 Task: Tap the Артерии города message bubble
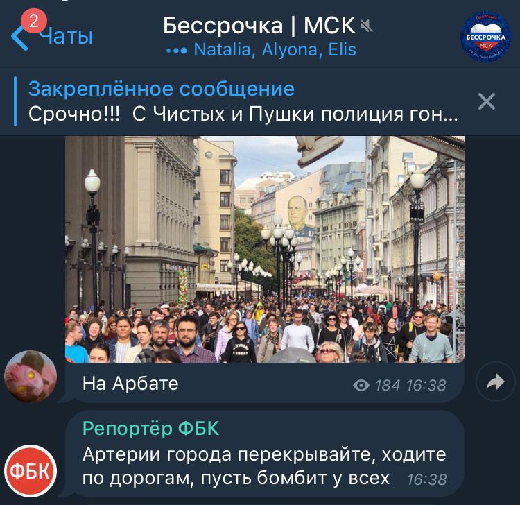265,454
